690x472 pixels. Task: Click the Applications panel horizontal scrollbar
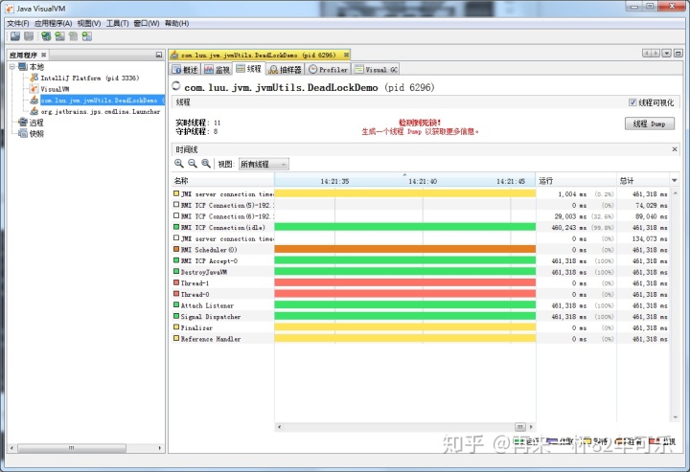click(71, 448)
